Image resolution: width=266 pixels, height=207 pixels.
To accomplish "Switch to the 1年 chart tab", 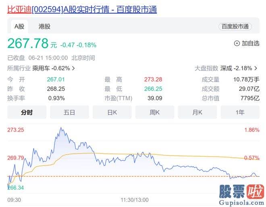I will click(240, 112).
